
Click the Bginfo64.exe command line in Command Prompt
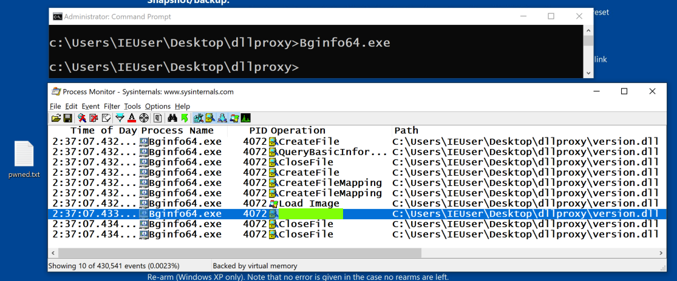pos(220,43)
